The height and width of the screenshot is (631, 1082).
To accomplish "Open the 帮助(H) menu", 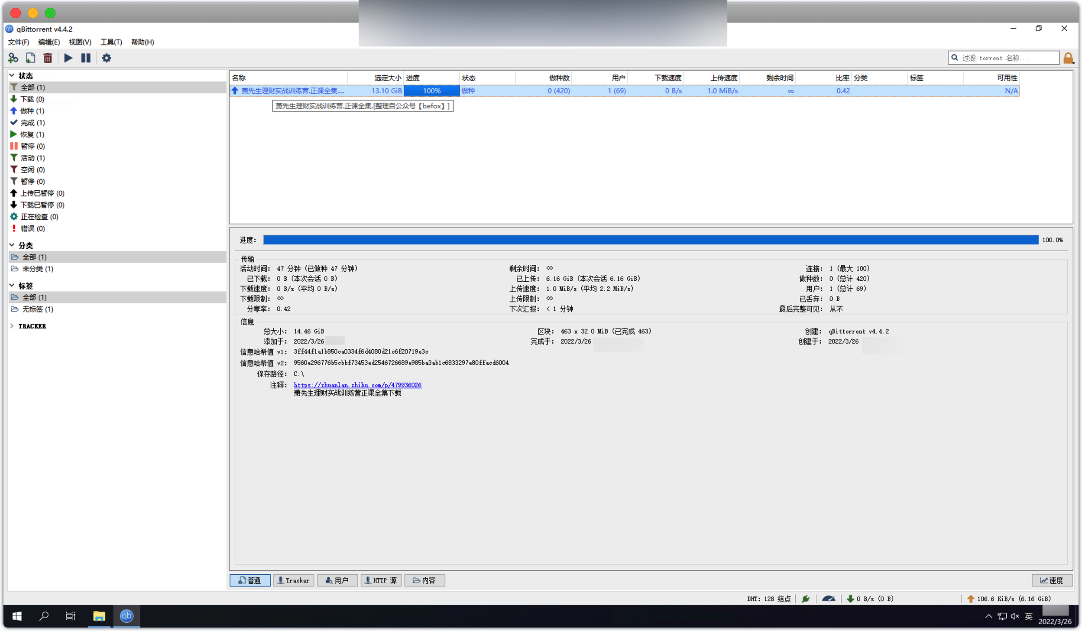I will 143,42.
